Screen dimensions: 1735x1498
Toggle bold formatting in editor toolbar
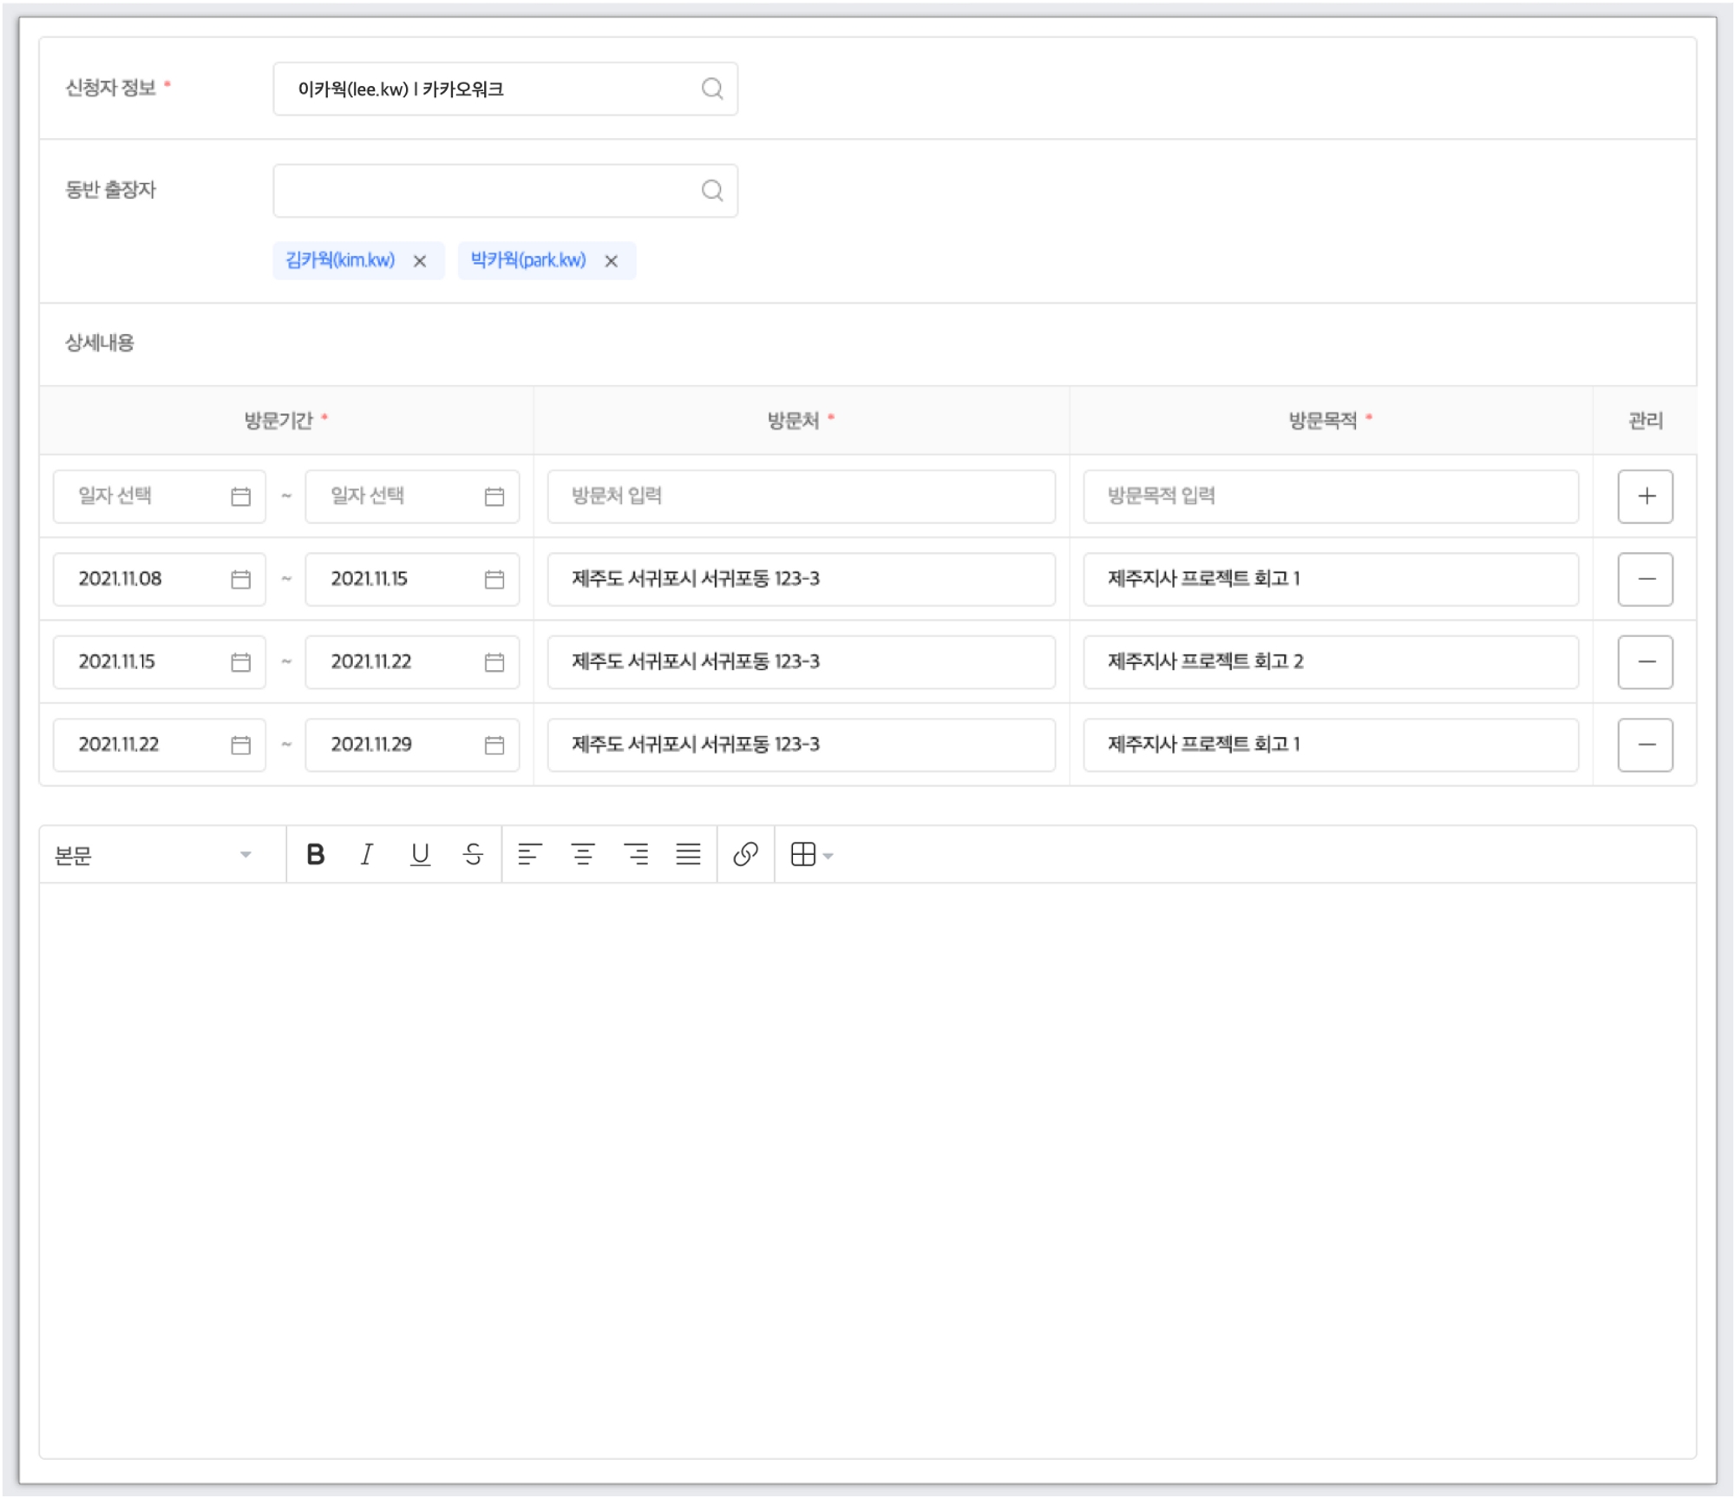pyautogui.click(x=316, y=855)
